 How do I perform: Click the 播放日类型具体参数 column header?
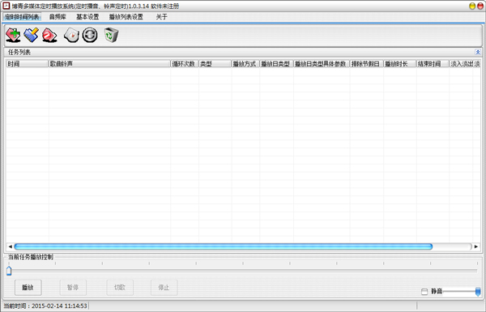(x=322, y=63)
